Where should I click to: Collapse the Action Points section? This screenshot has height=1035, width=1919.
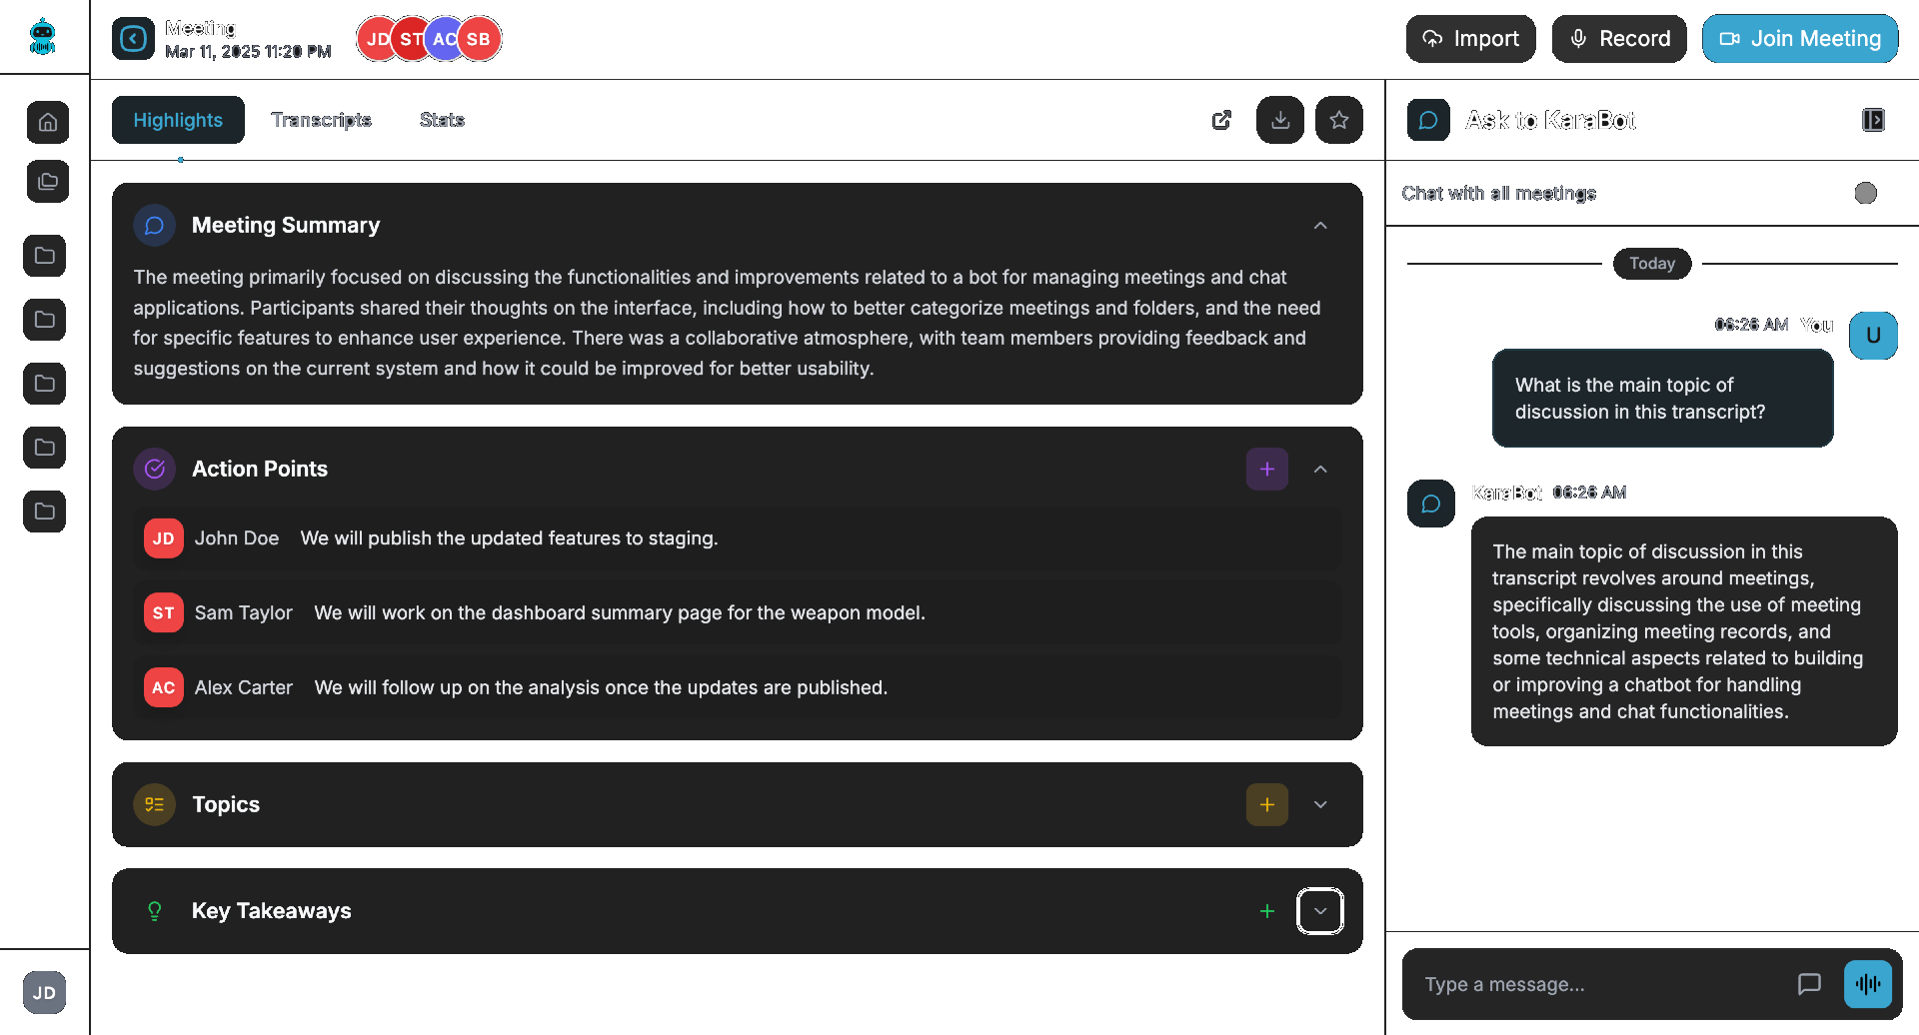click(1320, 470)
